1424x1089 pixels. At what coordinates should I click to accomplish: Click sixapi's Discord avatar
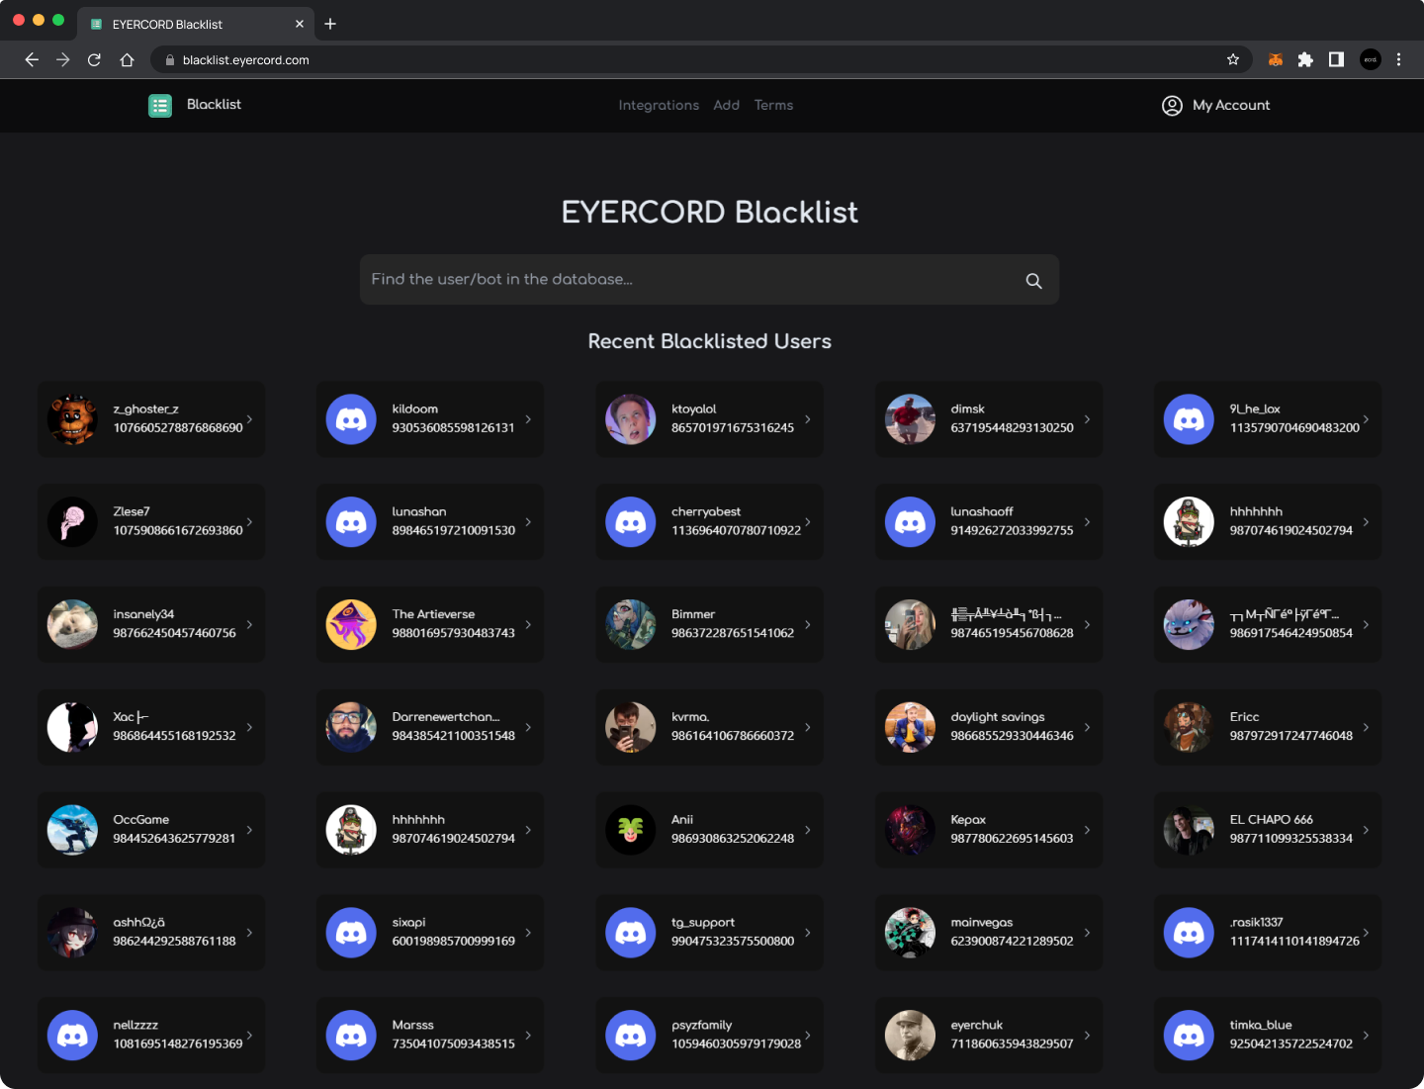[x=351, y=933]
